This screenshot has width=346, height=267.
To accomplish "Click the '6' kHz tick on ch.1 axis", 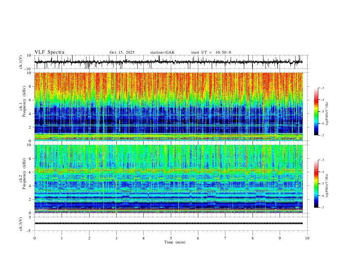I will tap(31, 100).
